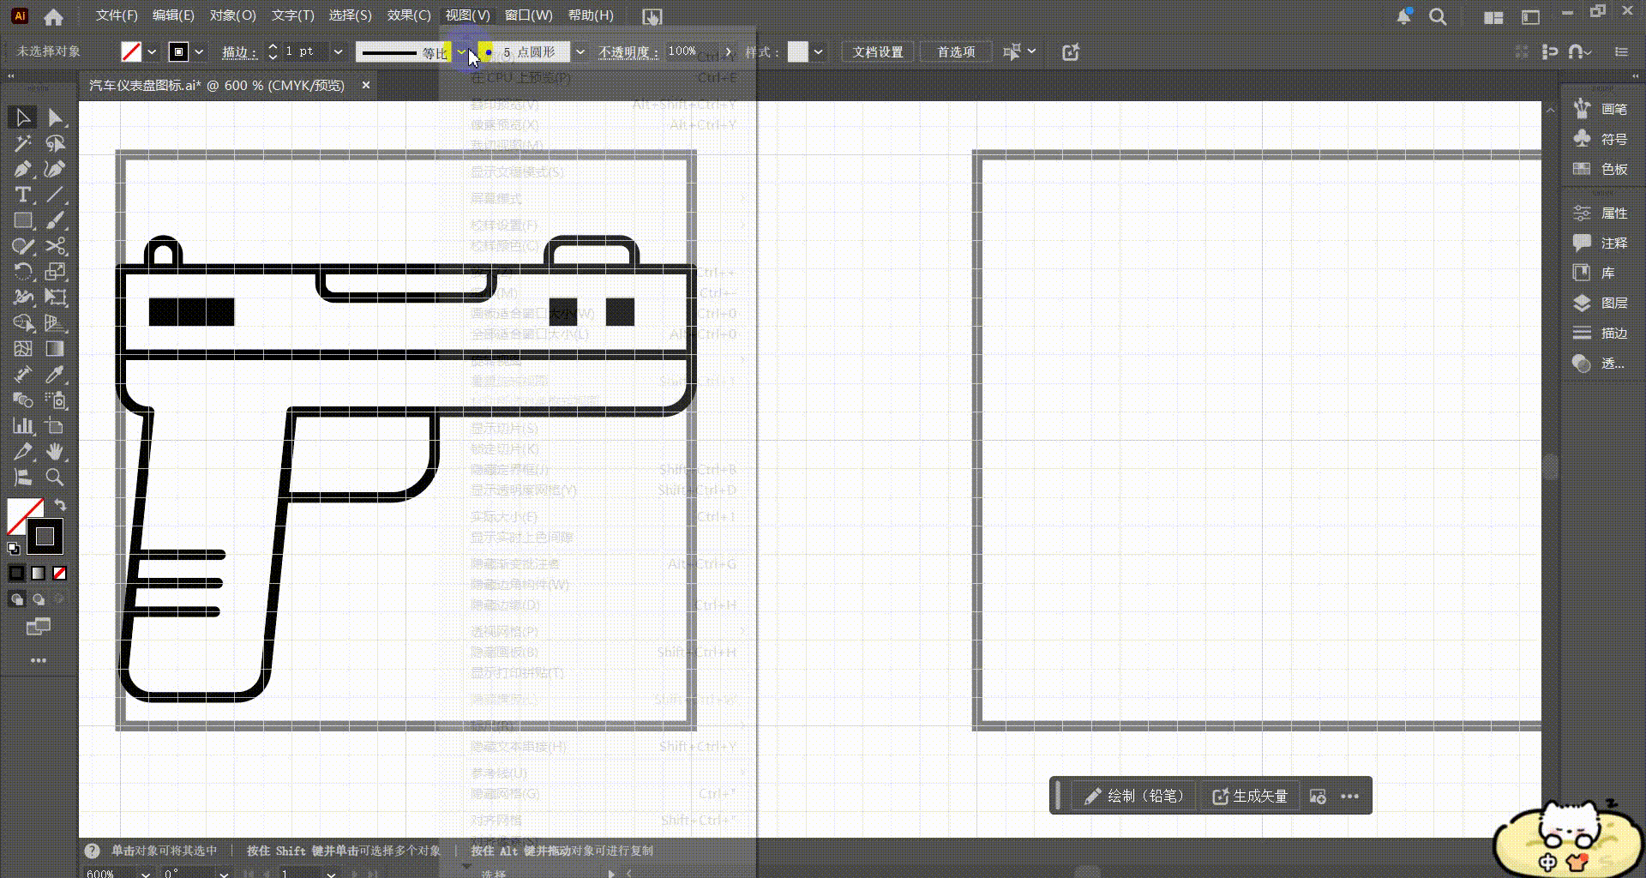Viewport: 1646px width, 878px height.
Task: Open the 窗口(W) menu
Action: tap(529, 15)
